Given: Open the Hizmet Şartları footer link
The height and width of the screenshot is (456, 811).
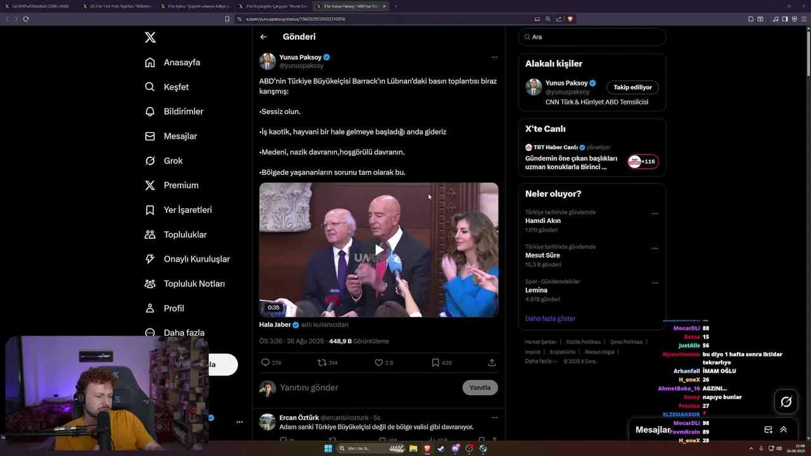Looking at the screenshot, I should click(x=540, y=342).
